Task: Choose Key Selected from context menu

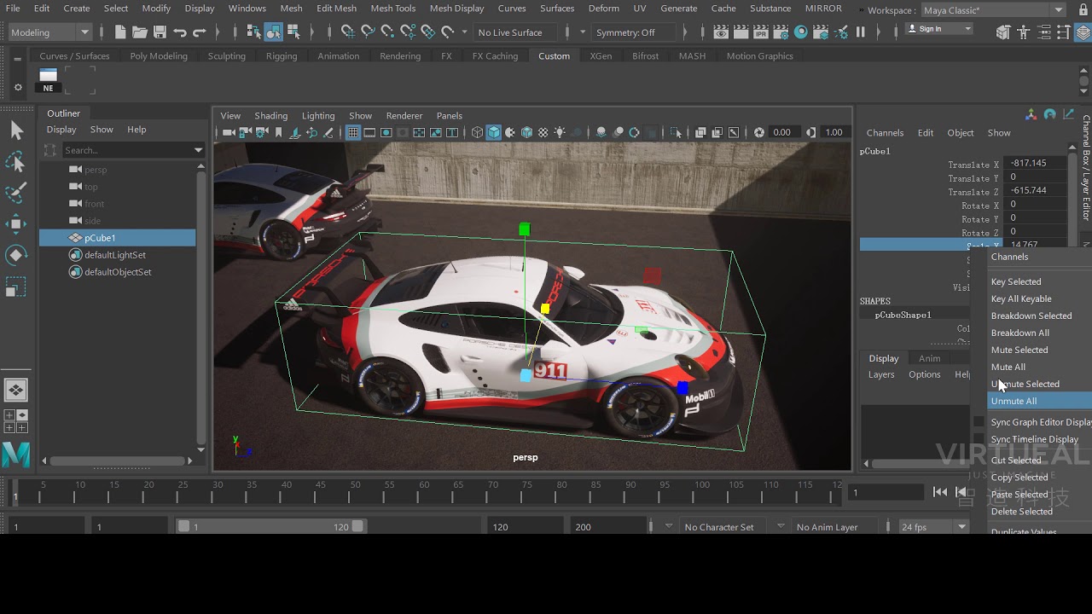Action: [1016, 282]
